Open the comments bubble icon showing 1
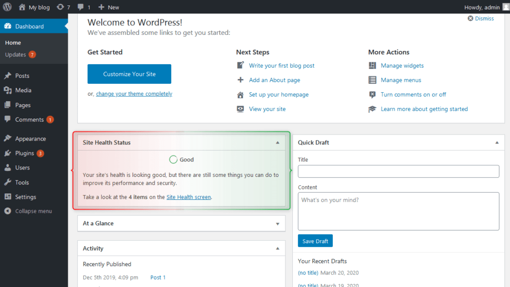 click(80, 7)
